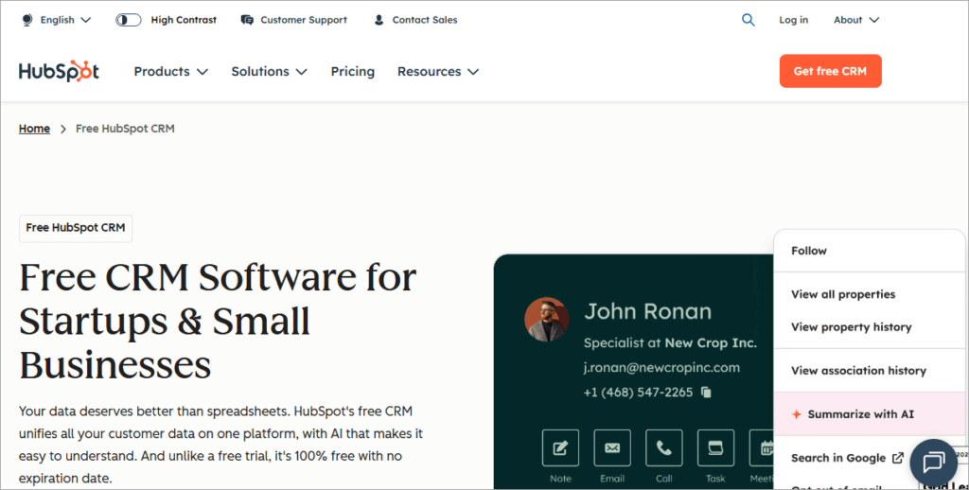This screenshot has width=969, height=490.
Task: Click the Task icon button
Action: pos(715,448)
